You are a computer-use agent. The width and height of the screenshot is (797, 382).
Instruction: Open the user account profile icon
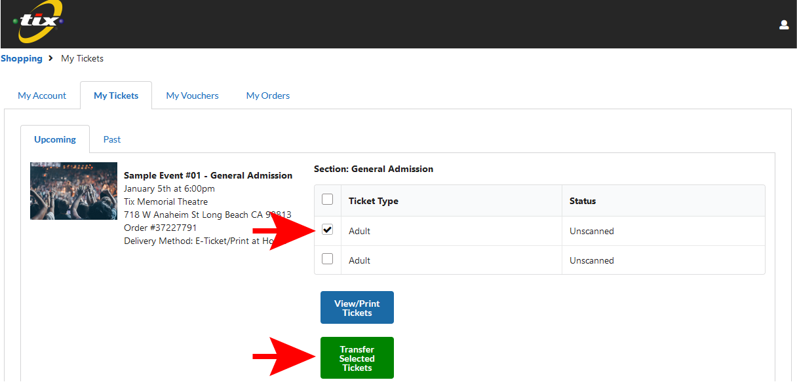tap(783, 25)
